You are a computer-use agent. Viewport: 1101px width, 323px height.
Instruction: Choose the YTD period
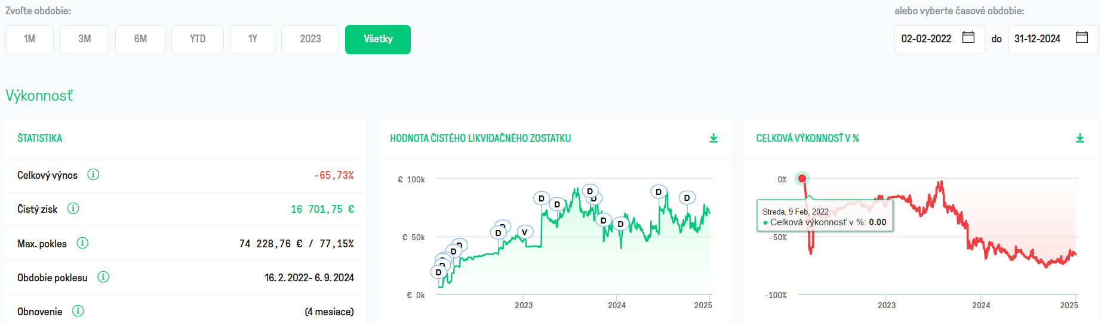[198, 39]
